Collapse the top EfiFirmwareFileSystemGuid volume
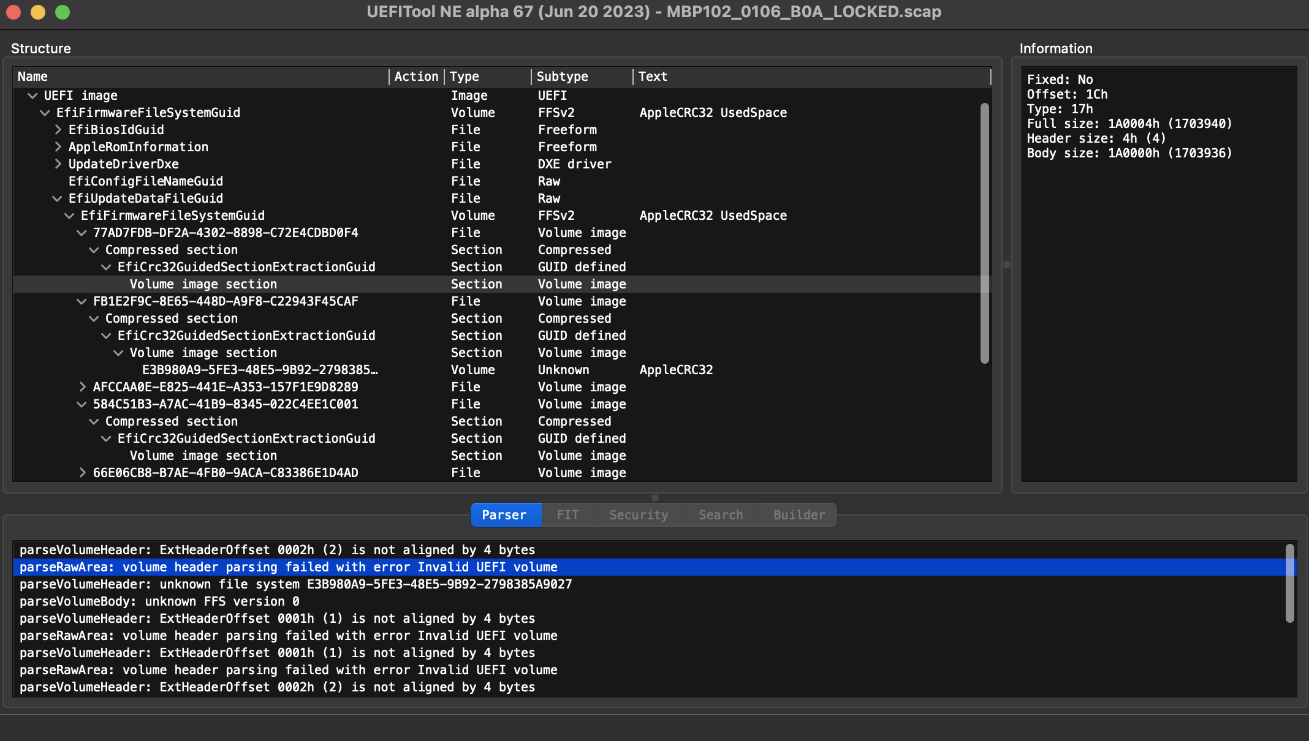Image resolution: width=1309 pixels, height=741 pixels. coord(44,112)
